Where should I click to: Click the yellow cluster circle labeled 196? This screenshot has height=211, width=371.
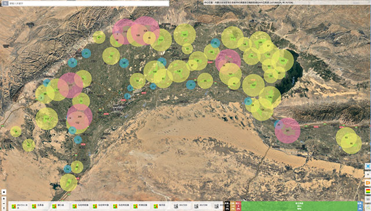pyautogui.click(x=270, y=97)
